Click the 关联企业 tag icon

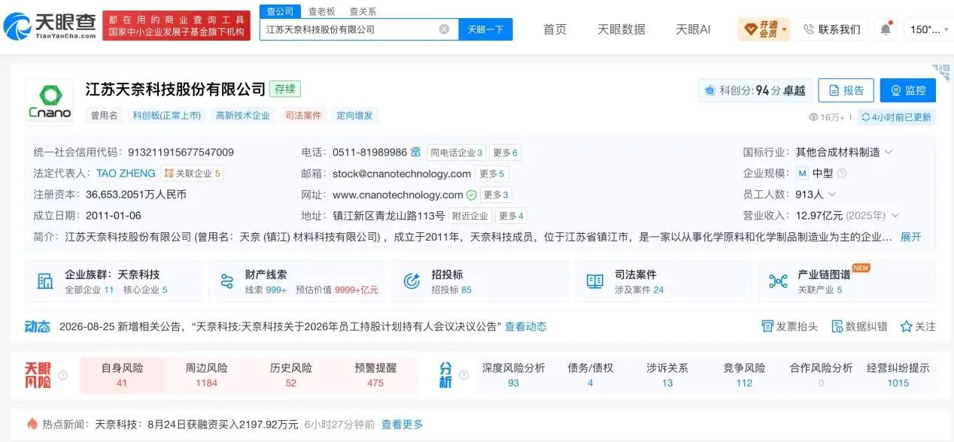[169, 174]
